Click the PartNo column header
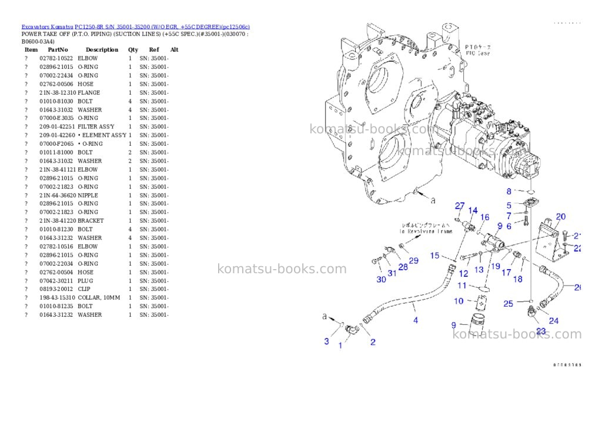The height and width of the screenshot is (426, 602). tap(58, 49)
